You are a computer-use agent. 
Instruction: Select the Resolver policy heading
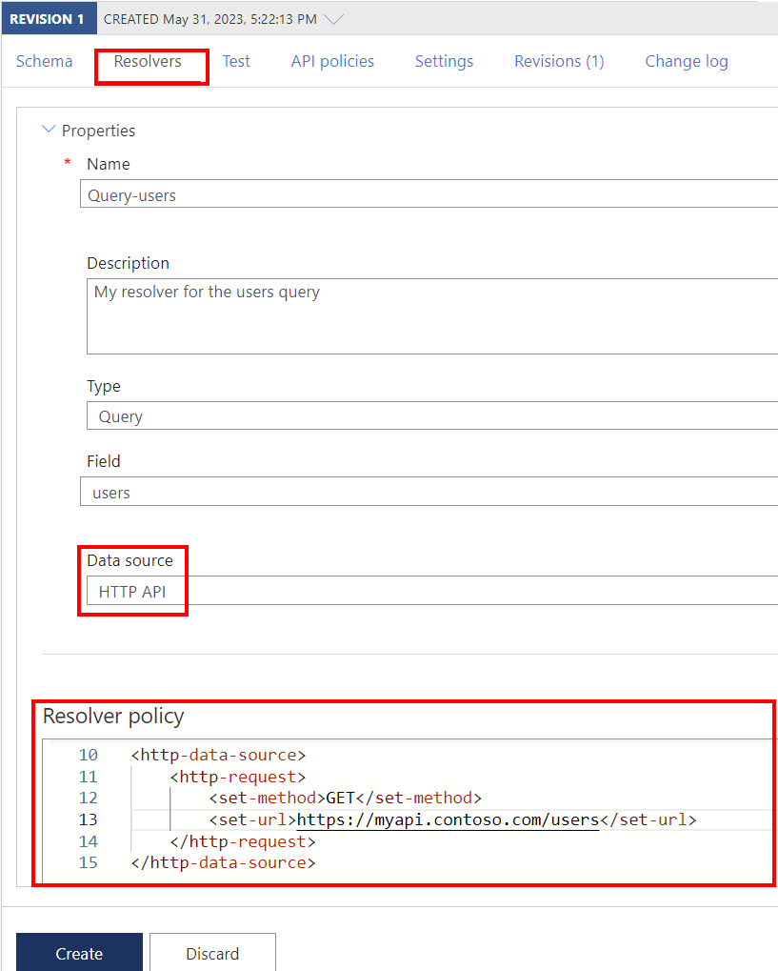click(113, 717)
